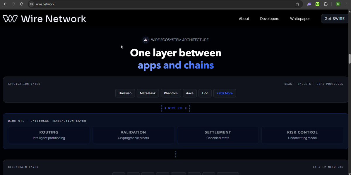351x175 pixels.
Task: View site information icon in address bar
Action: coord(32,4)
